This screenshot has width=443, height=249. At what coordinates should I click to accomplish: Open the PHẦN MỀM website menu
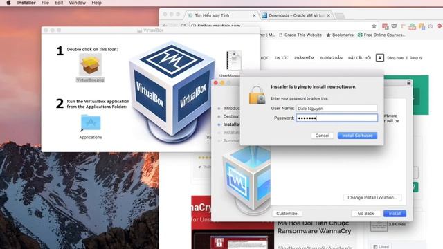[x=304, y=58]
